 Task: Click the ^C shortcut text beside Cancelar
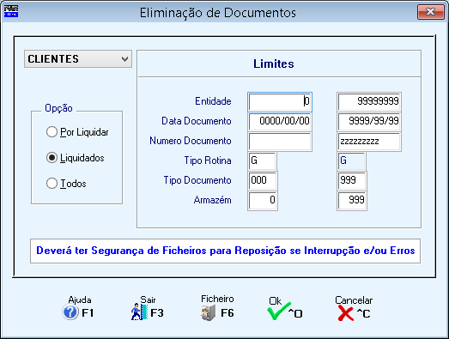[x=363, y=313]
